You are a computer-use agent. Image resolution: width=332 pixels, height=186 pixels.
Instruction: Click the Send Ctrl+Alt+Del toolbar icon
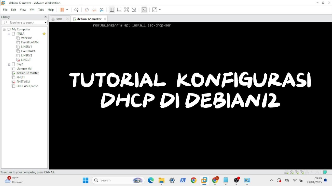pos(76,10)
